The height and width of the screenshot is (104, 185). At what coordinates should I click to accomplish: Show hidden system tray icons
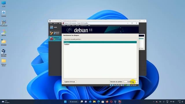153,102
